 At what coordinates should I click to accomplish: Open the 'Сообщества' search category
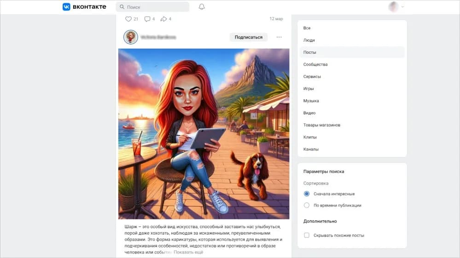coord(315,64)
